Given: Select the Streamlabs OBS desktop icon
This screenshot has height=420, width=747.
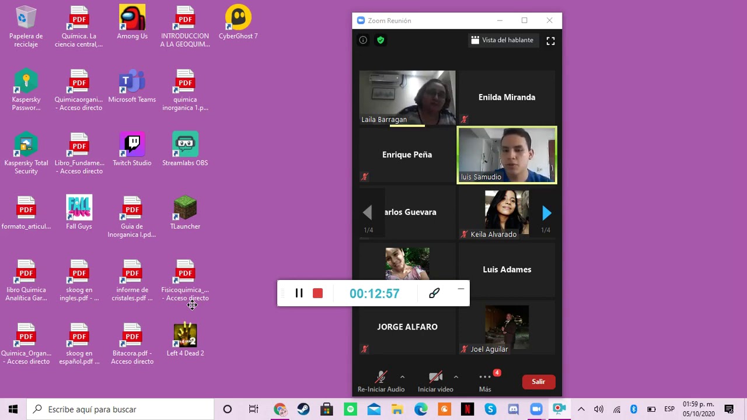Looking at the screenshot, I should click(185, 150).
